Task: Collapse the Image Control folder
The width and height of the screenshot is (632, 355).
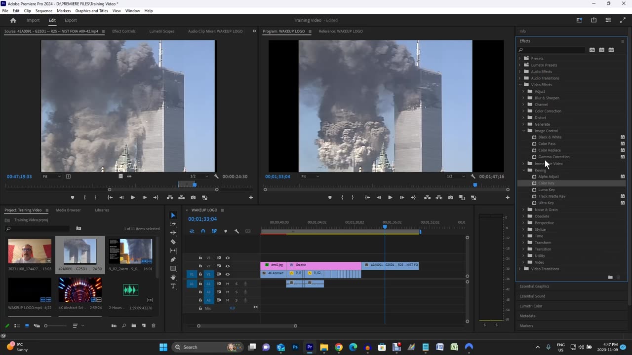Action: [524, 131]
